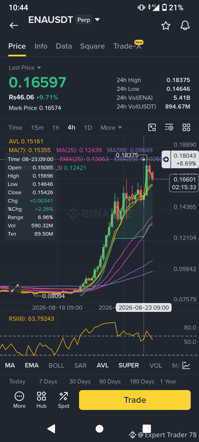Add ENAUSDT to favorites with star icon
199x442 pixels.
coord(166,25)
